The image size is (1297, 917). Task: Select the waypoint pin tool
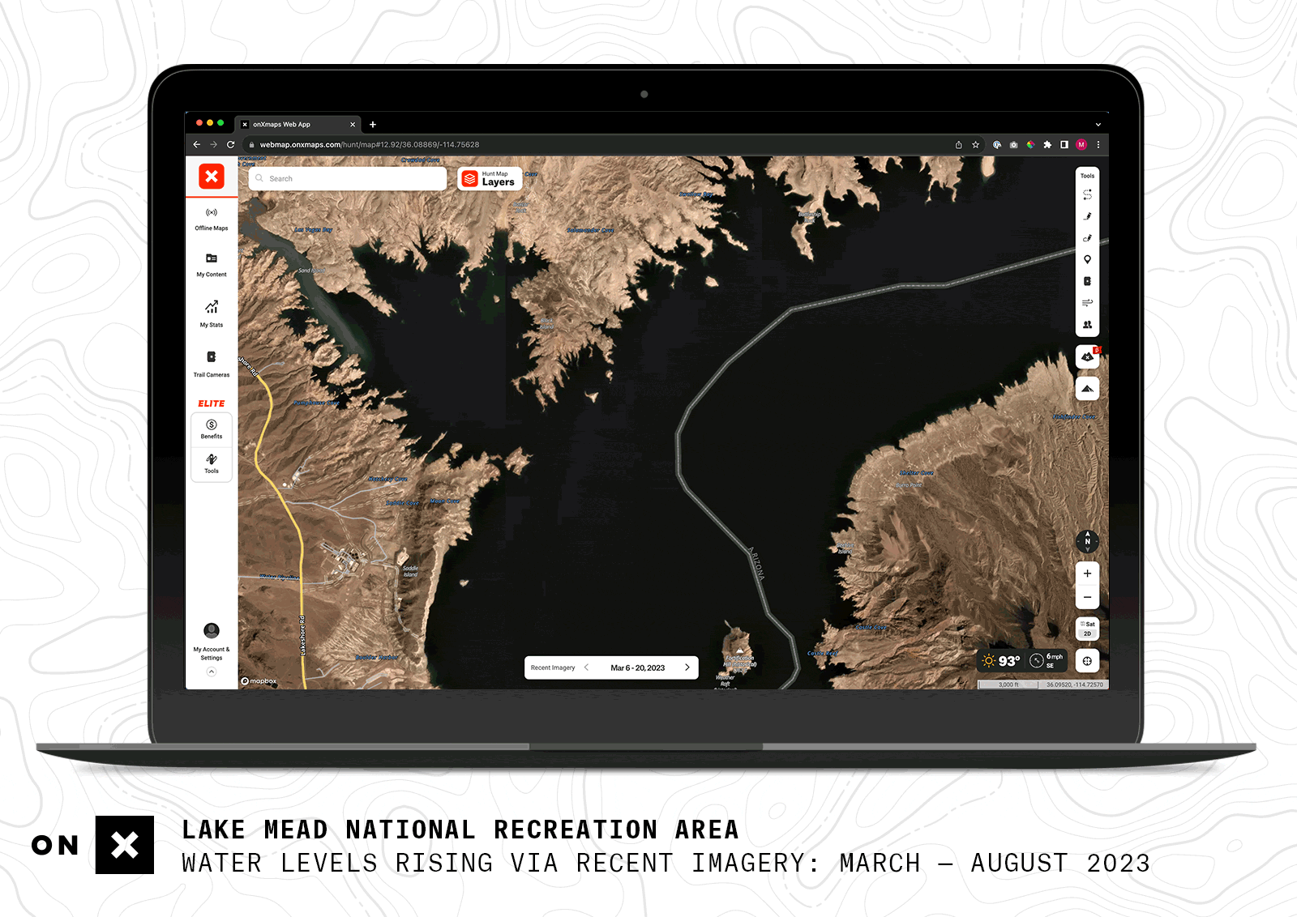click(1087, 260)
